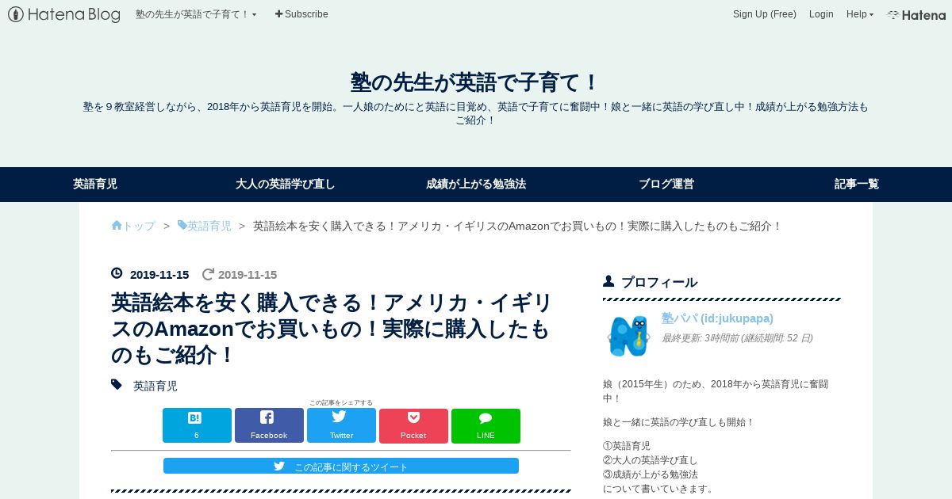The image size is (952, 499).
Task: Open the article title heading link
Action: point(332,329)
